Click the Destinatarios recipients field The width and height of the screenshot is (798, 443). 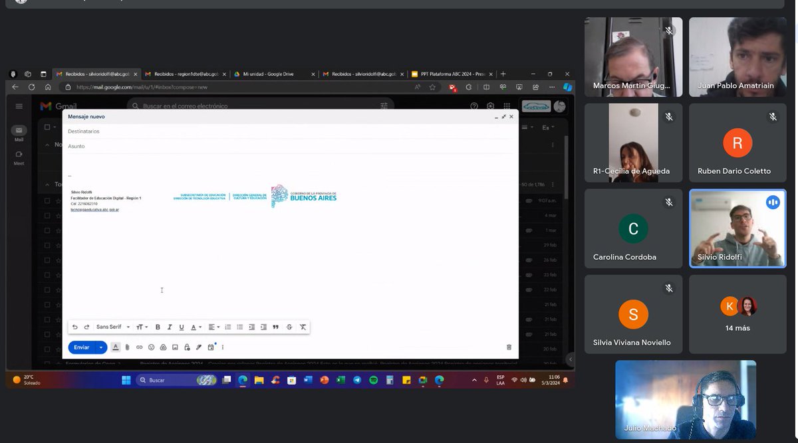point(291,132)
